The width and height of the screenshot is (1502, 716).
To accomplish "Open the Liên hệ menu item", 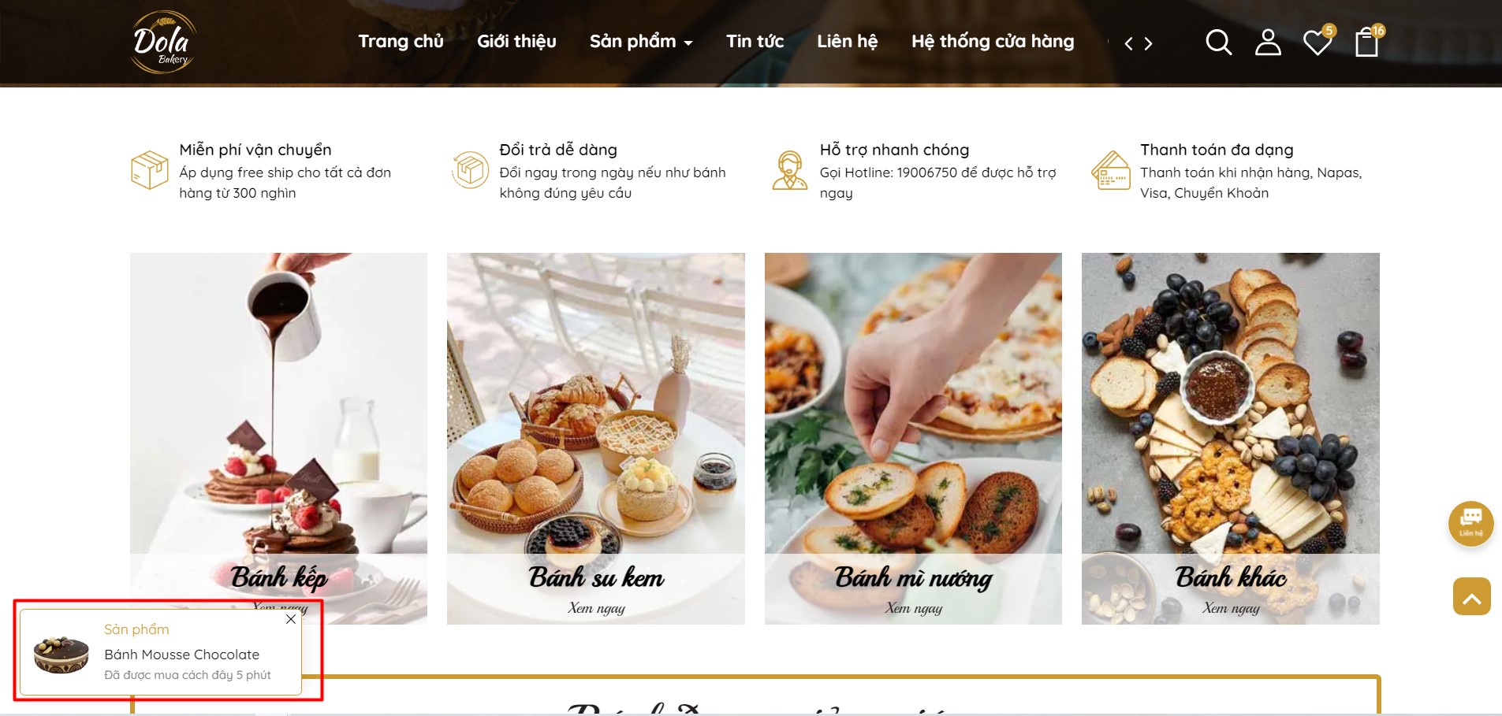I will (x=847, y=42).
